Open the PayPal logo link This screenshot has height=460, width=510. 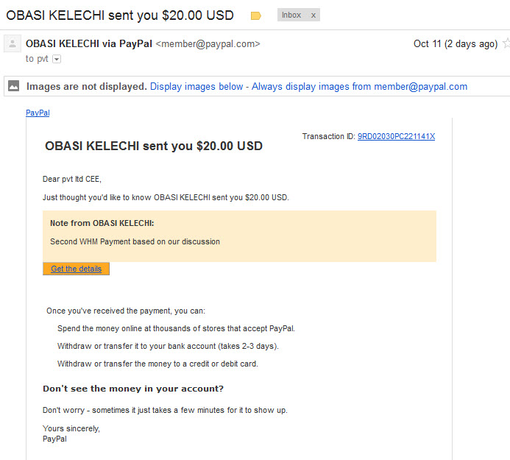(38, 113)
